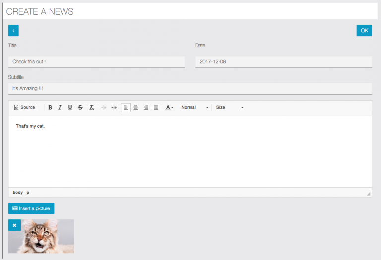
Task: Toggle bold formatting in editor toolbar
Action: 50,107
